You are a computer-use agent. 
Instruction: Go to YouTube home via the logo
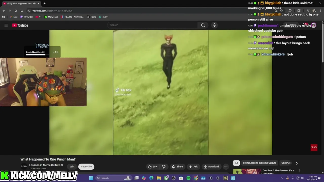click(x=20, y=25)
